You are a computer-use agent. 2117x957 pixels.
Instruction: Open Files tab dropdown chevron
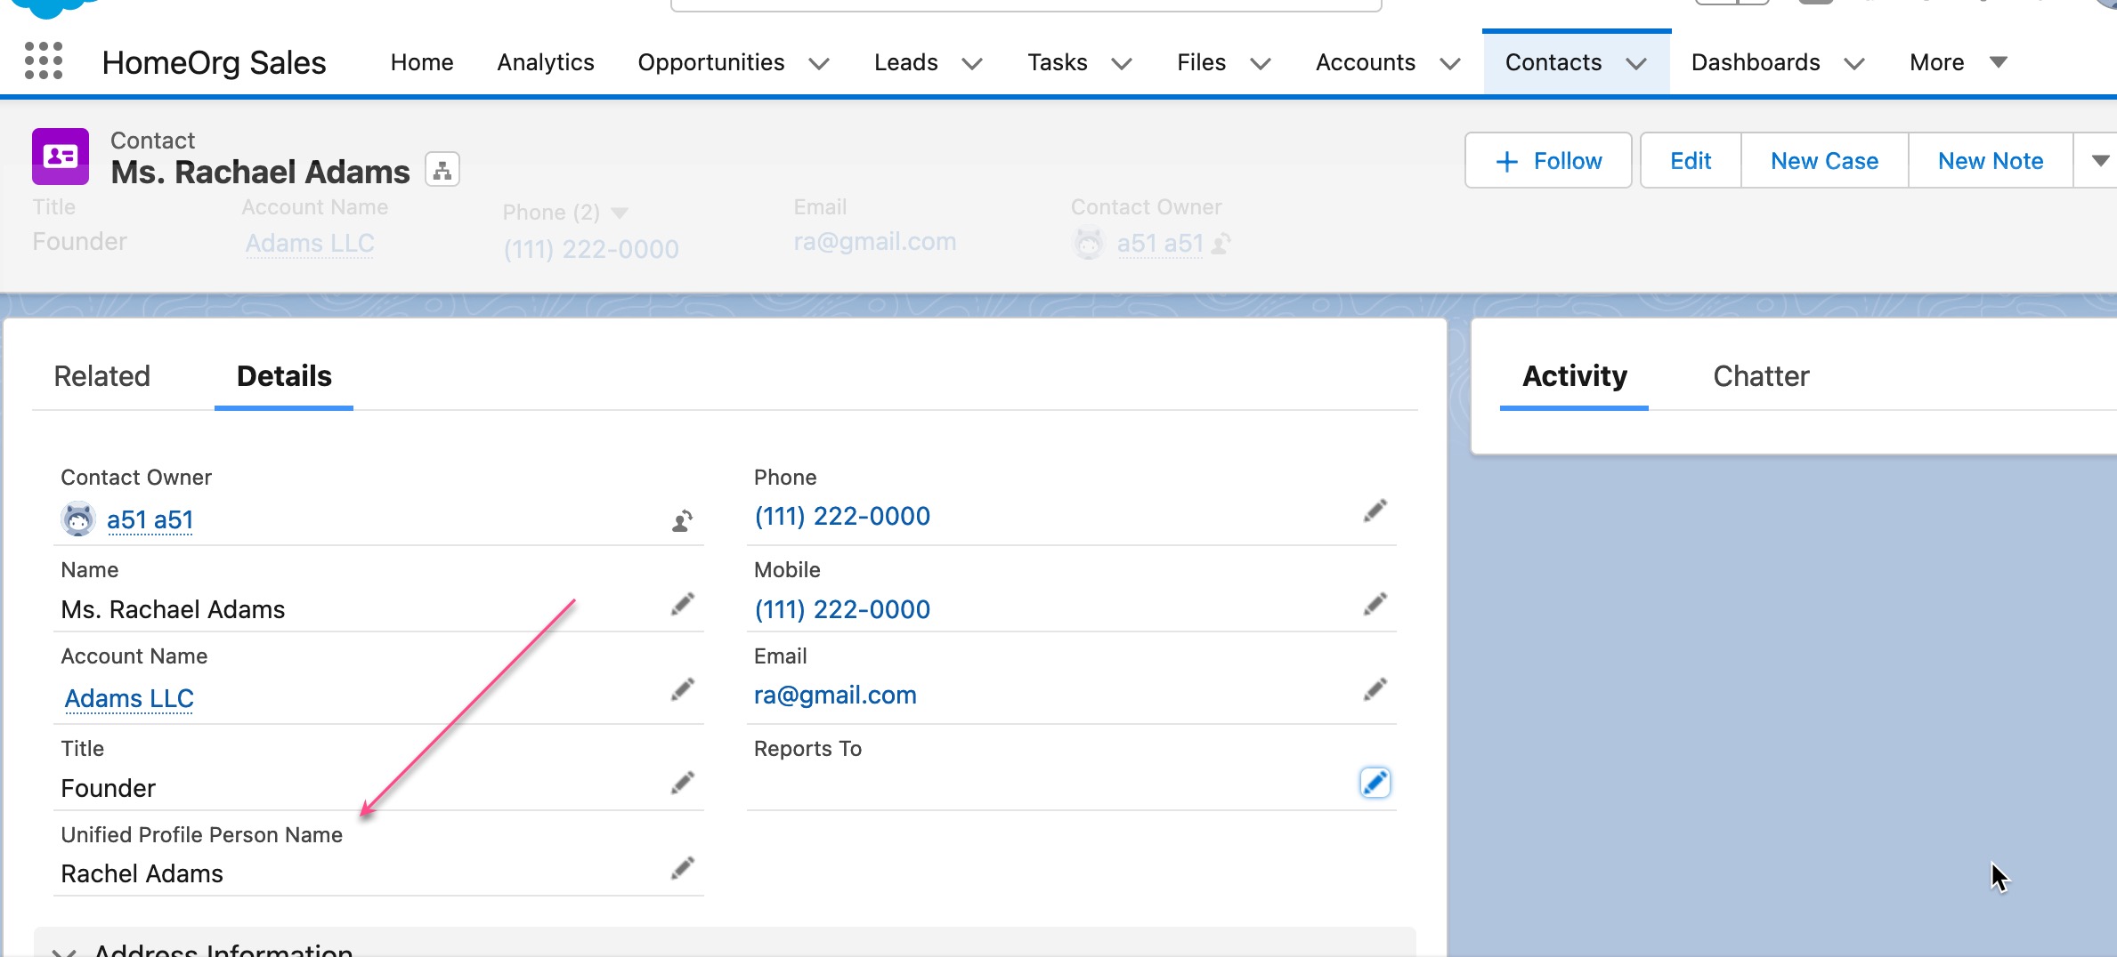1260,63
